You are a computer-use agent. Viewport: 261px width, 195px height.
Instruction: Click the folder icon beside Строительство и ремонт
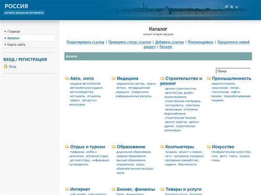[x=162, y=79]
